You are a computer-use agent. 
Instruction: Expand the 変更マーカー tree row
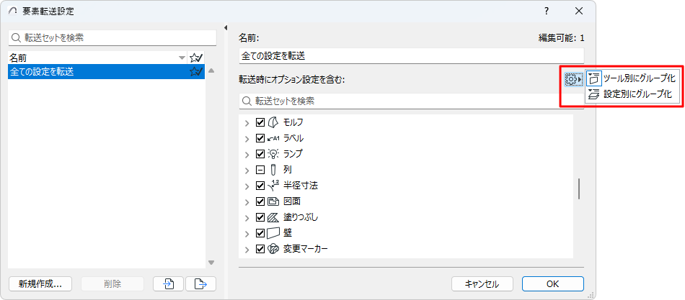point(247,250)
